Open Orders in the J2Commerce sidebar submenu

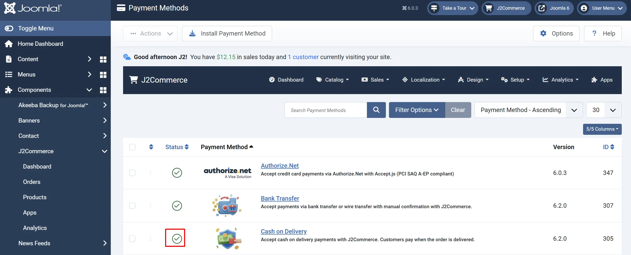[32, 182]
